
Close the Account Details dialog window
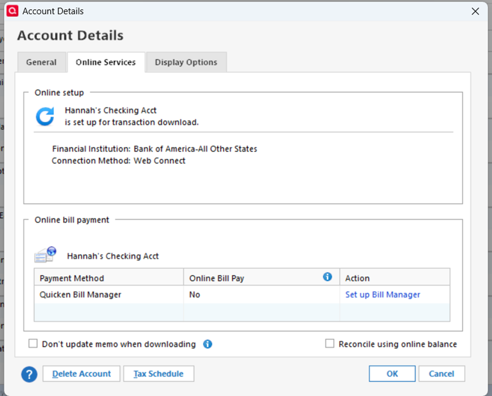click(475, 11)
